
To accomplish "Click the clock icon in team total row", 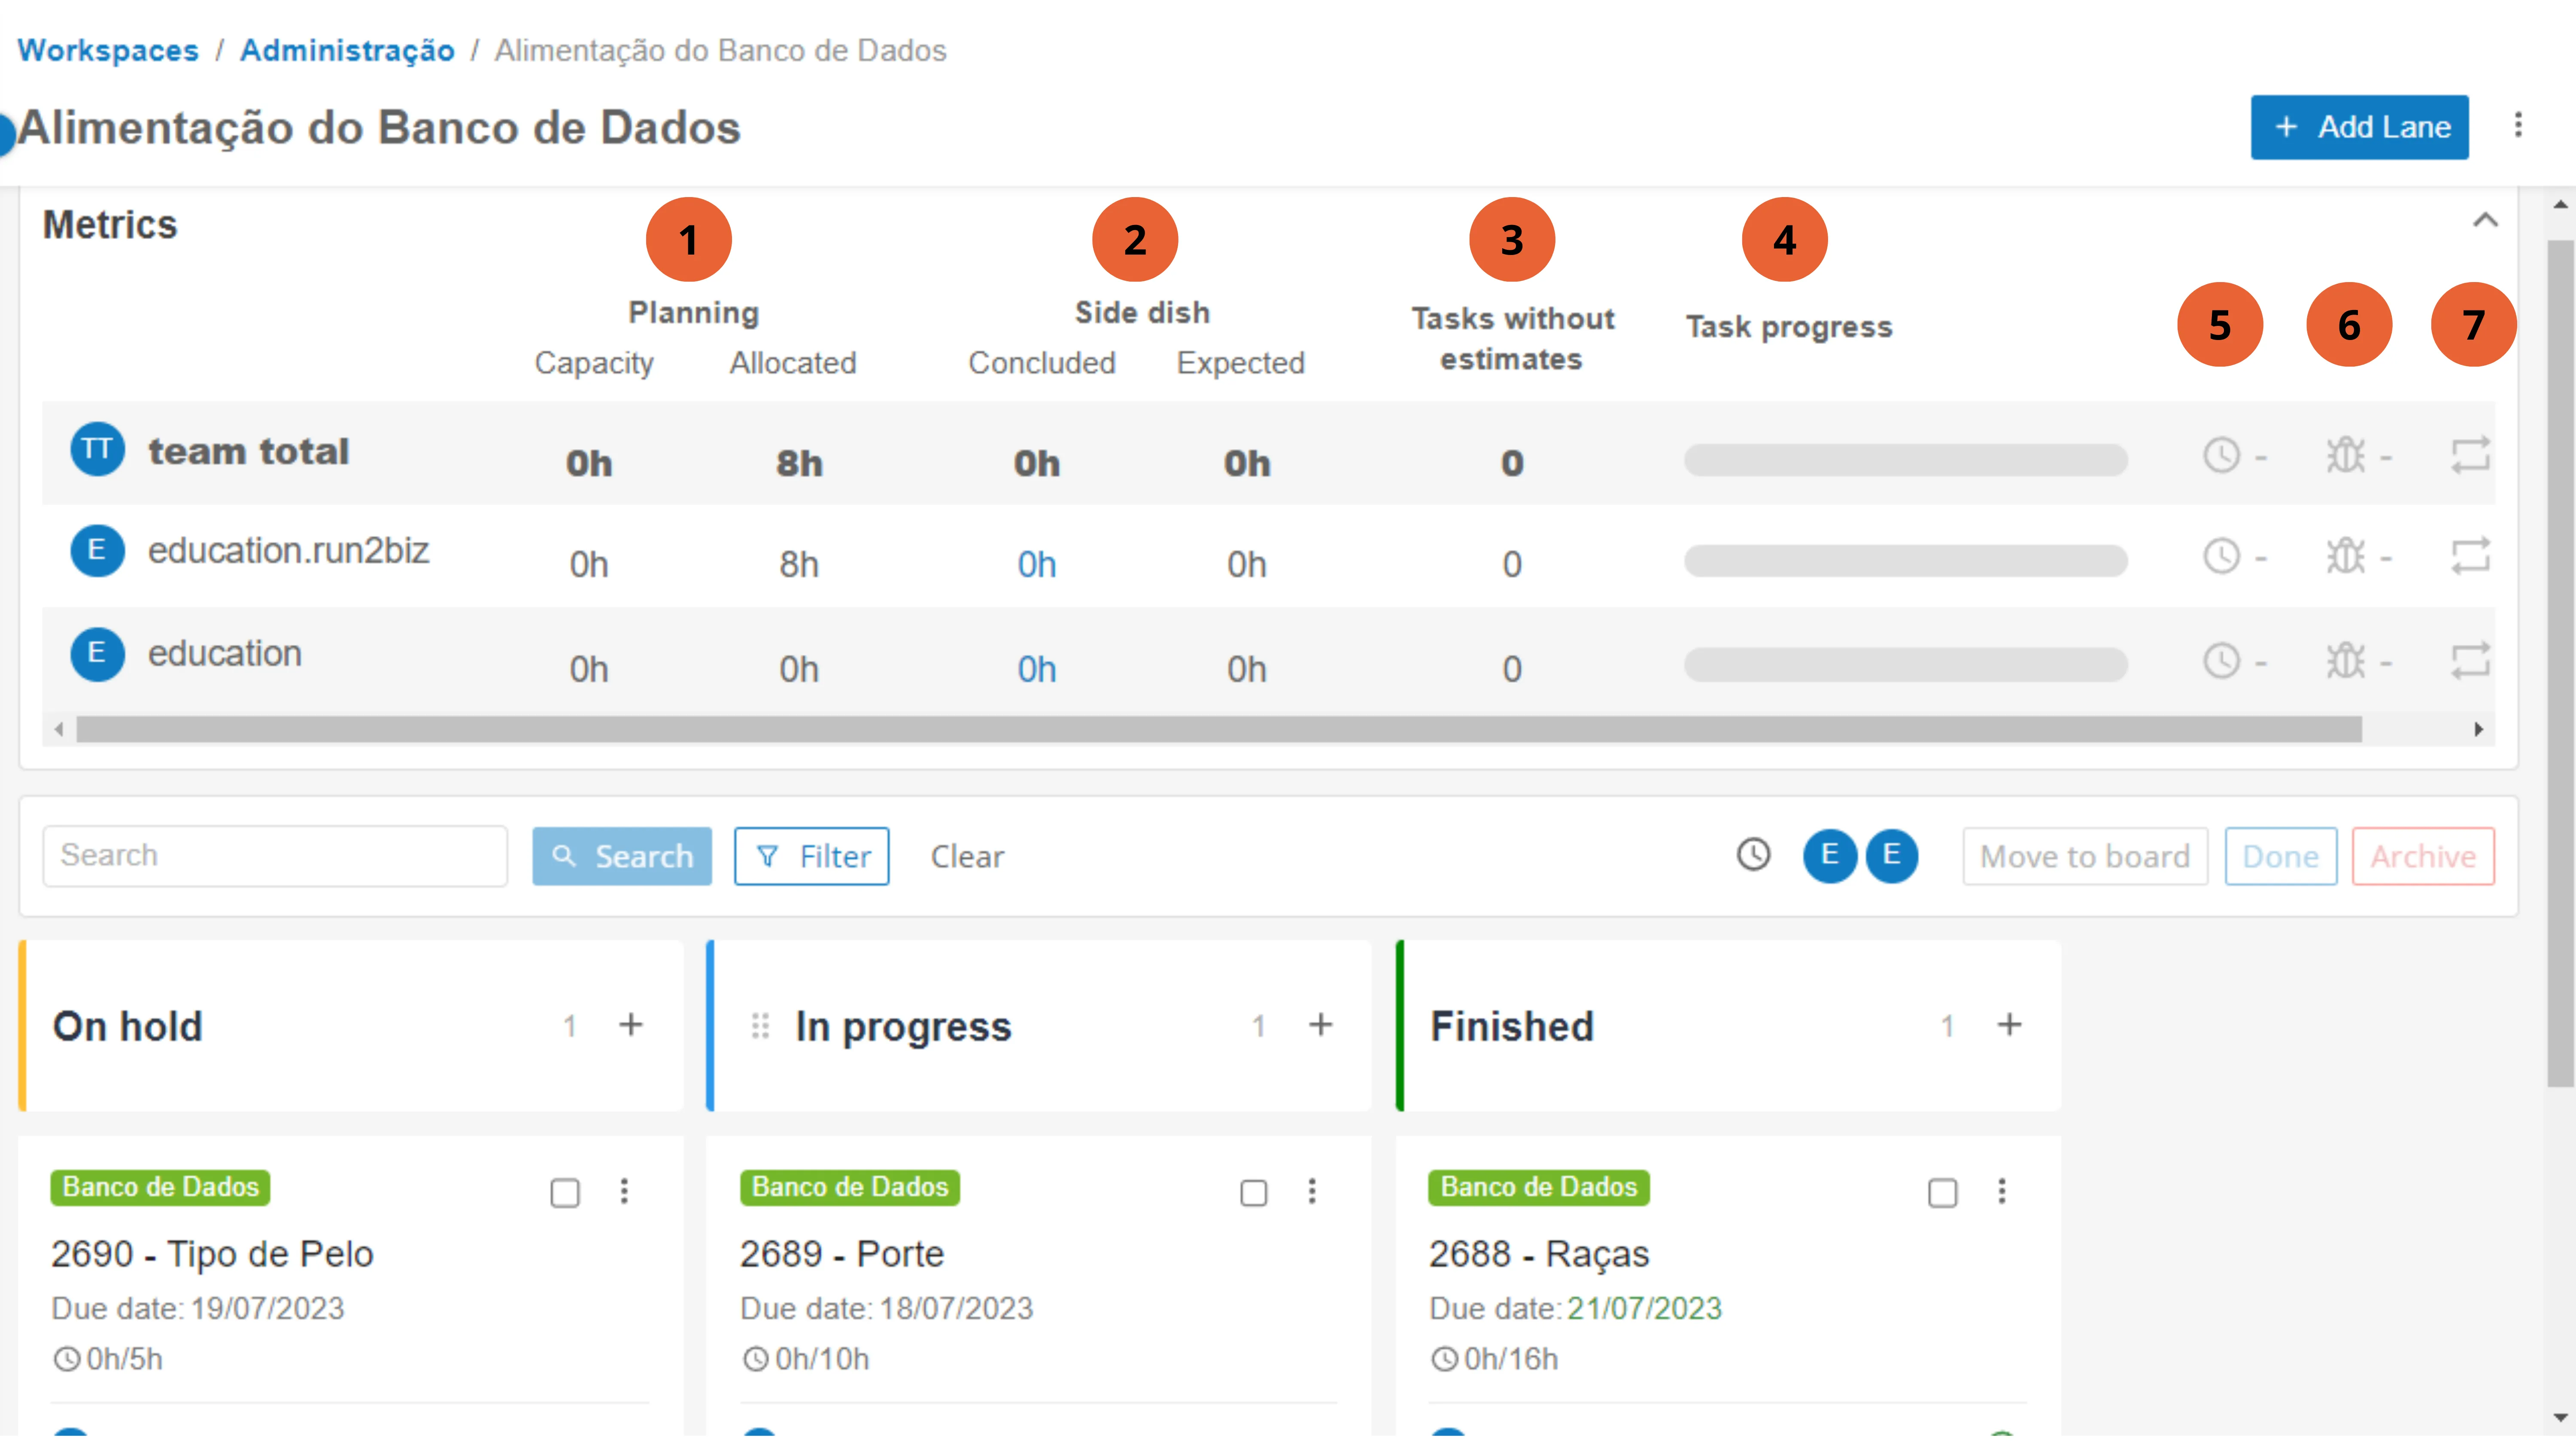I will click(x=2221, y=455).
